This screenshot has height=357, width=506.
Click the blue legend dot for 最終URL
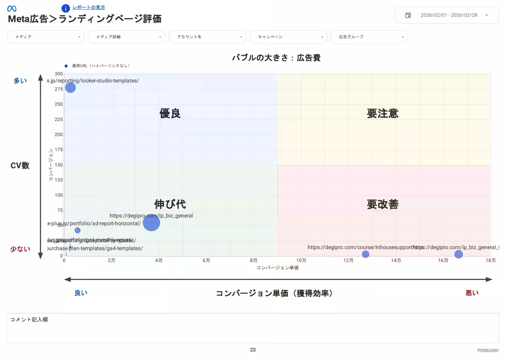click(x=65, y=66)
